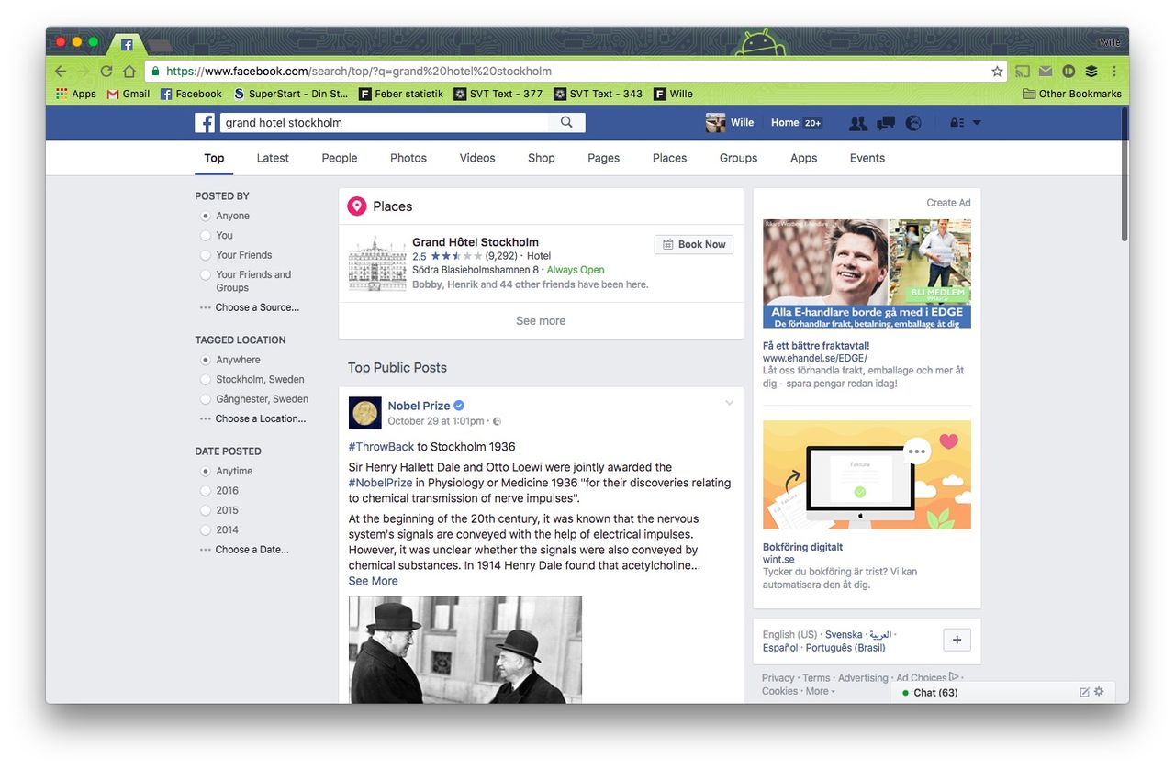The image size is (1175, 769).
Task: Open the account dropdown arrow in header
Action: 977,123
